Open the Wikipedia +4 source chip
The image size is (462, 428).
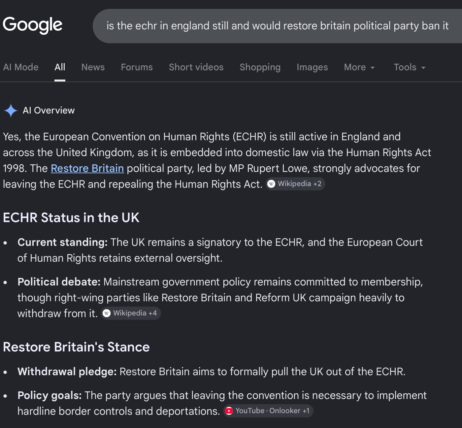point(131,313)
